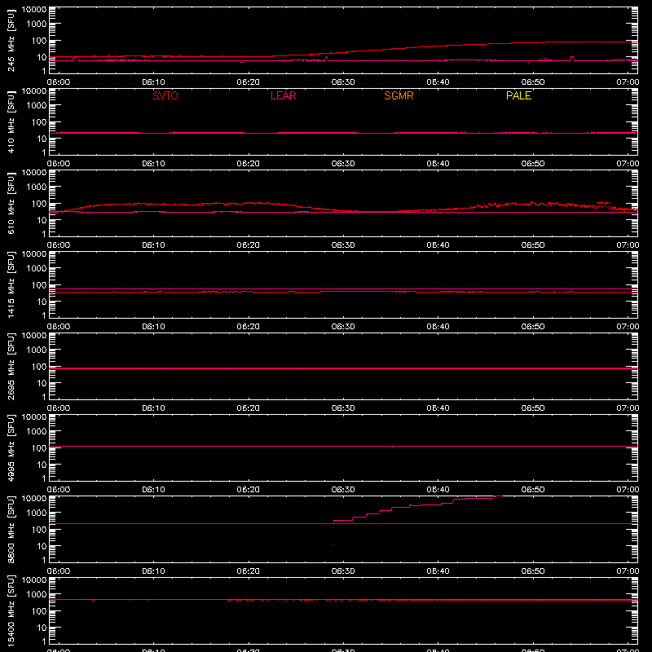This screenshot has height=652, width=652.
Task: Click the PALE station legend label
Action: pos(518,95)
